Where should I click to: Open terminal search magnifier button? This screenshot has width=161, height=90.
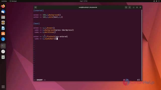(126, 7)
